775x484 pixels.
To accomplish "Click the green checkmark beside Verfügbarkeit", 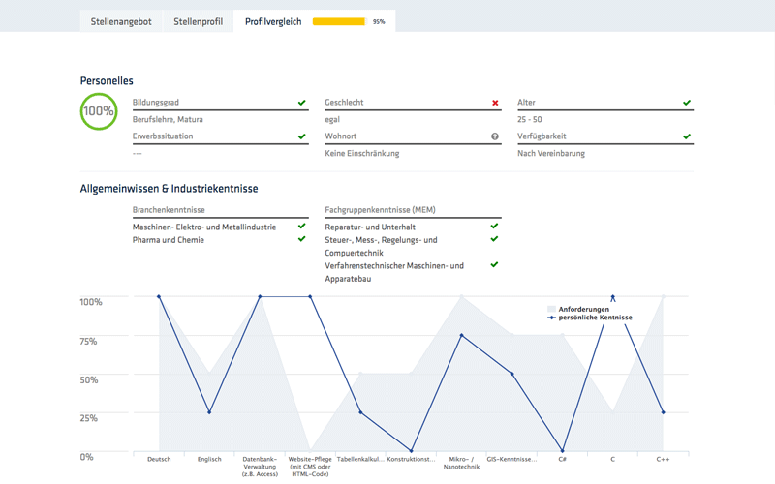I will click(687, 136).
